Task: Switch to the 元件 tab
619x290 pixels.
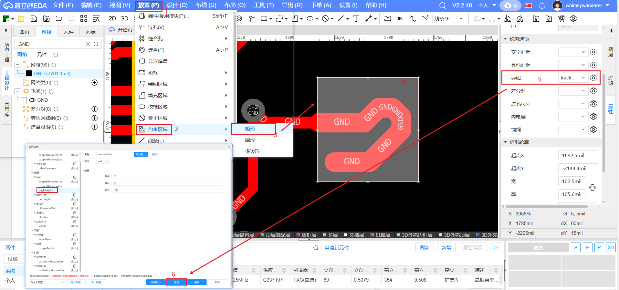Action: (x=68, y=32)
